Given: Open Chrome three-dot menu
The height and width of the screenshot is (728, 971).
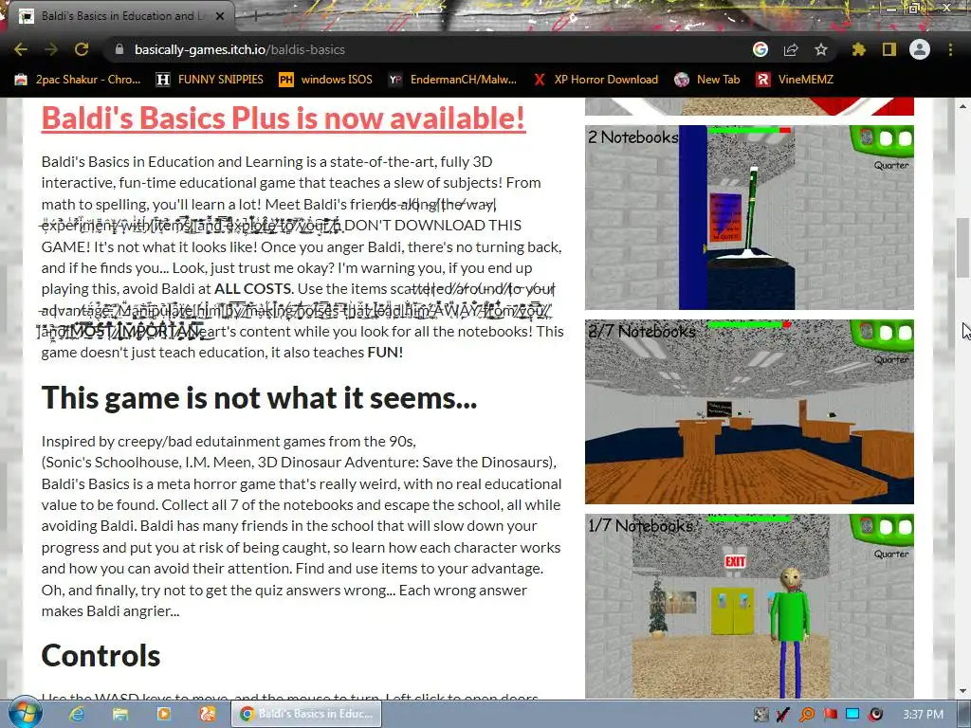Looking at the screenshot, I should [950, 49].
